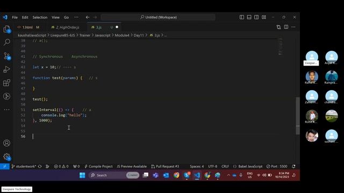Click publish icon next to sync in status bar
This screenshot has height=193, width=344.
coord(47,167)
